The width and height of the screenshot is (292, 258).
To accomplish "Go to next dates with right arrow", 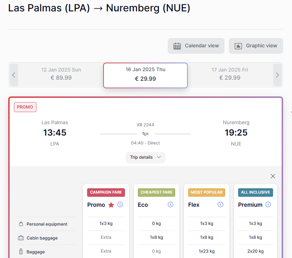I will 277,75.
